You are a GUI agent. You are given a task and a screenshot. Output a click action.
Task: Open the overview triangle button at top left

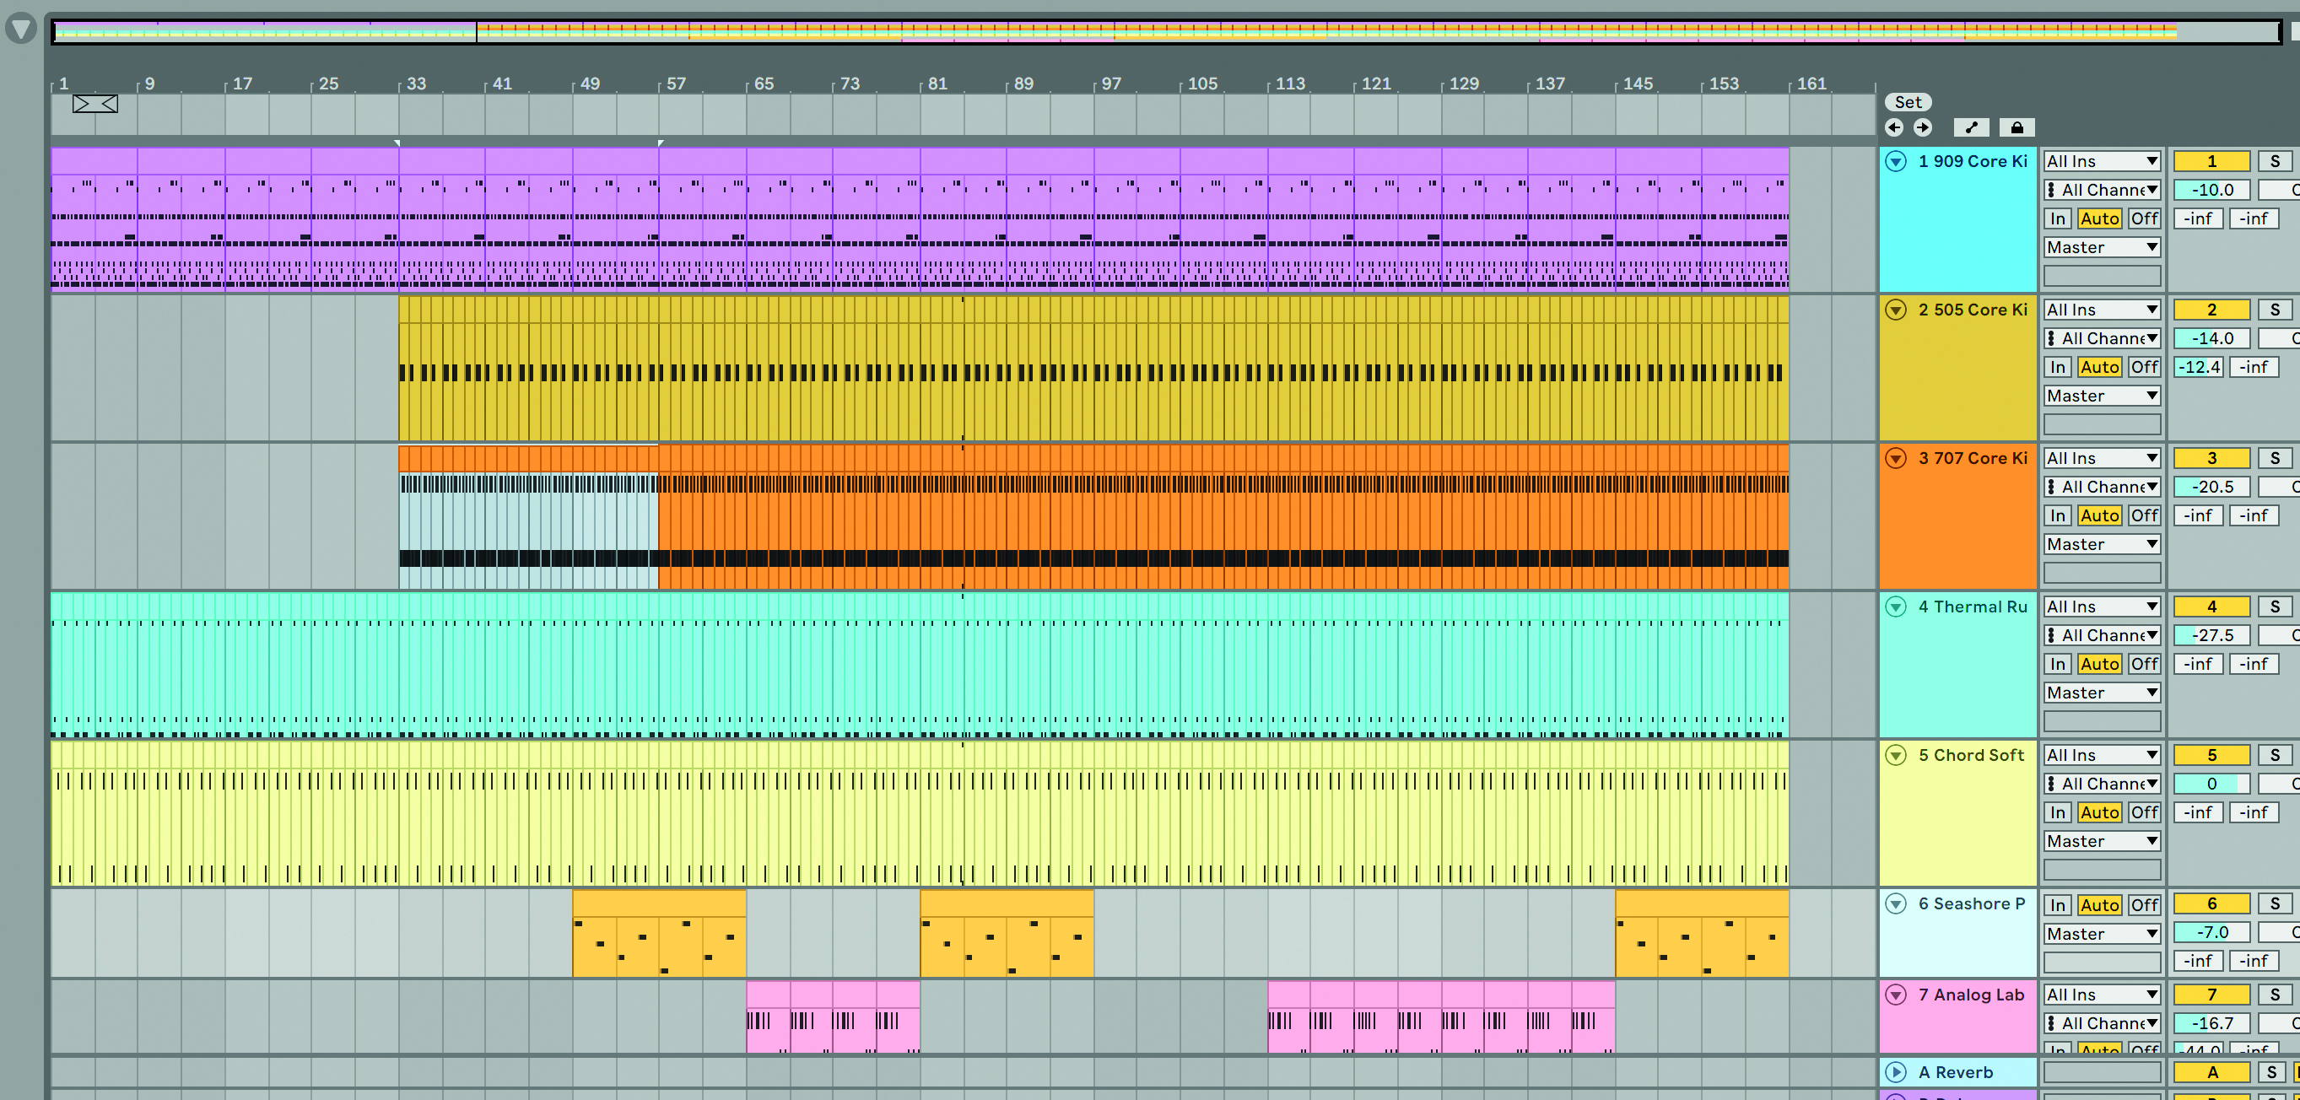pos(20,29)
